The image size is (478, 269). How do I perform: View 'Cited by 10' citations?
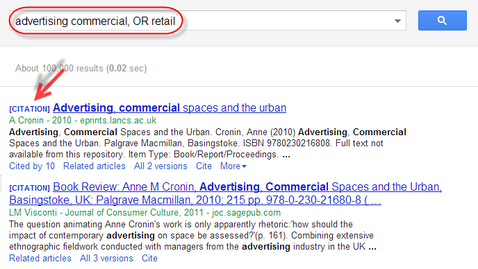[32, 166]
